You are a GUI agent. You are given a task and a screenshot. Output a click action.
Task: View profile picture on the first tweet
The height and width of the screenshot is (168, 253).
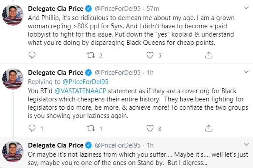coord(13,15)
